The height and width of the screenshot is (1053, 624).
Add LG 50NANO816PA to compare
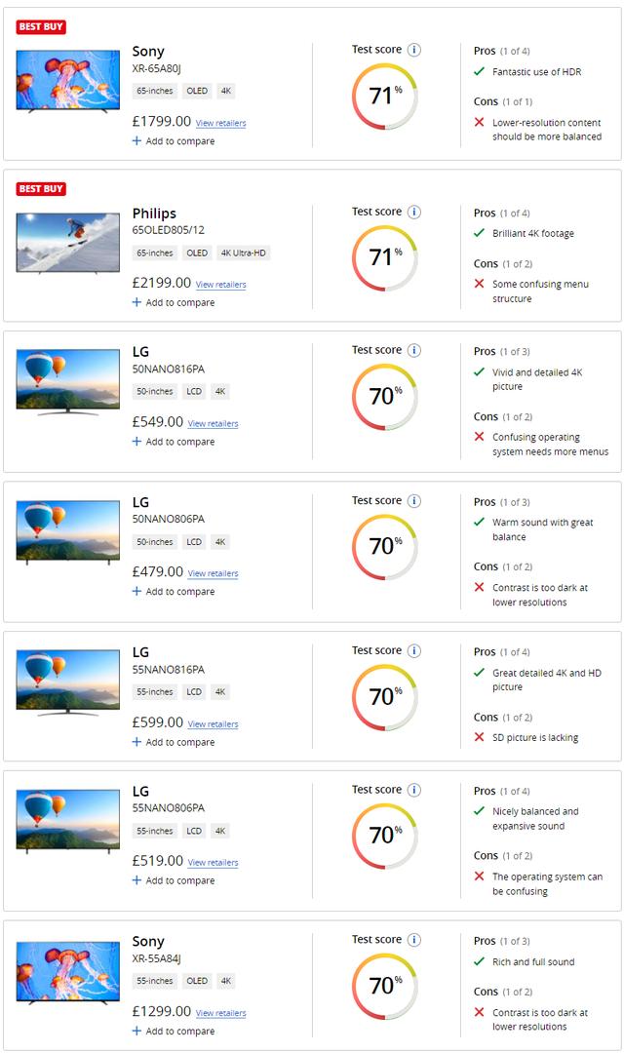pyautogui.click(x=174, y=442)
